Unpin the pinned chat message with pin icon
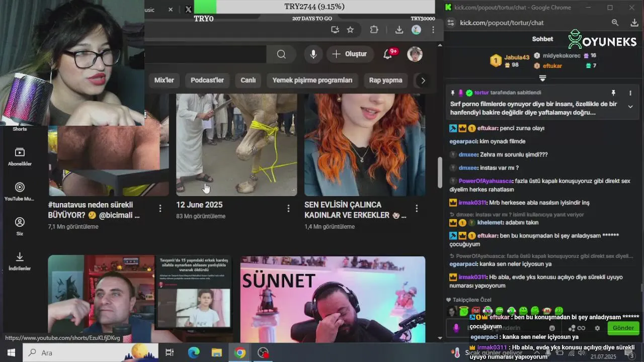This screenshot has height=362, width=644. point(613,93)
